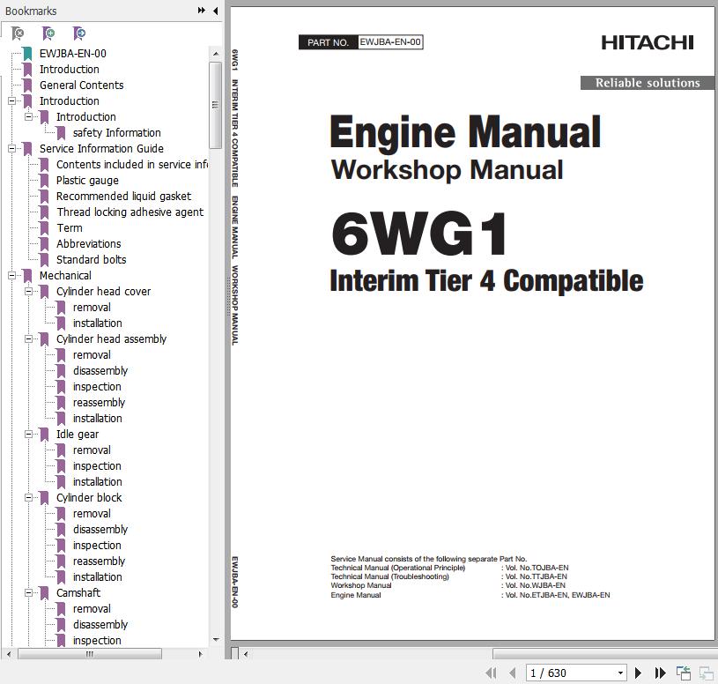
Task: Click the bookmark icon beside Abbreviations
Action: coord(44,244)
